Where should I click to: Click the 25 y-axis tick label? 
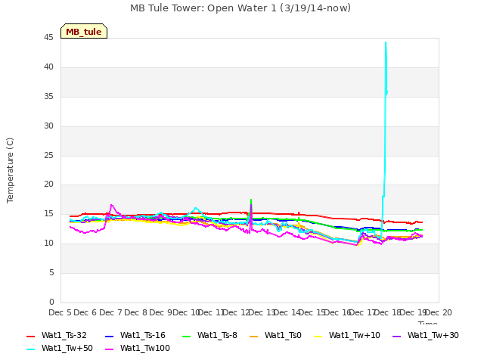pyautogui.click(x=48, y=156)
